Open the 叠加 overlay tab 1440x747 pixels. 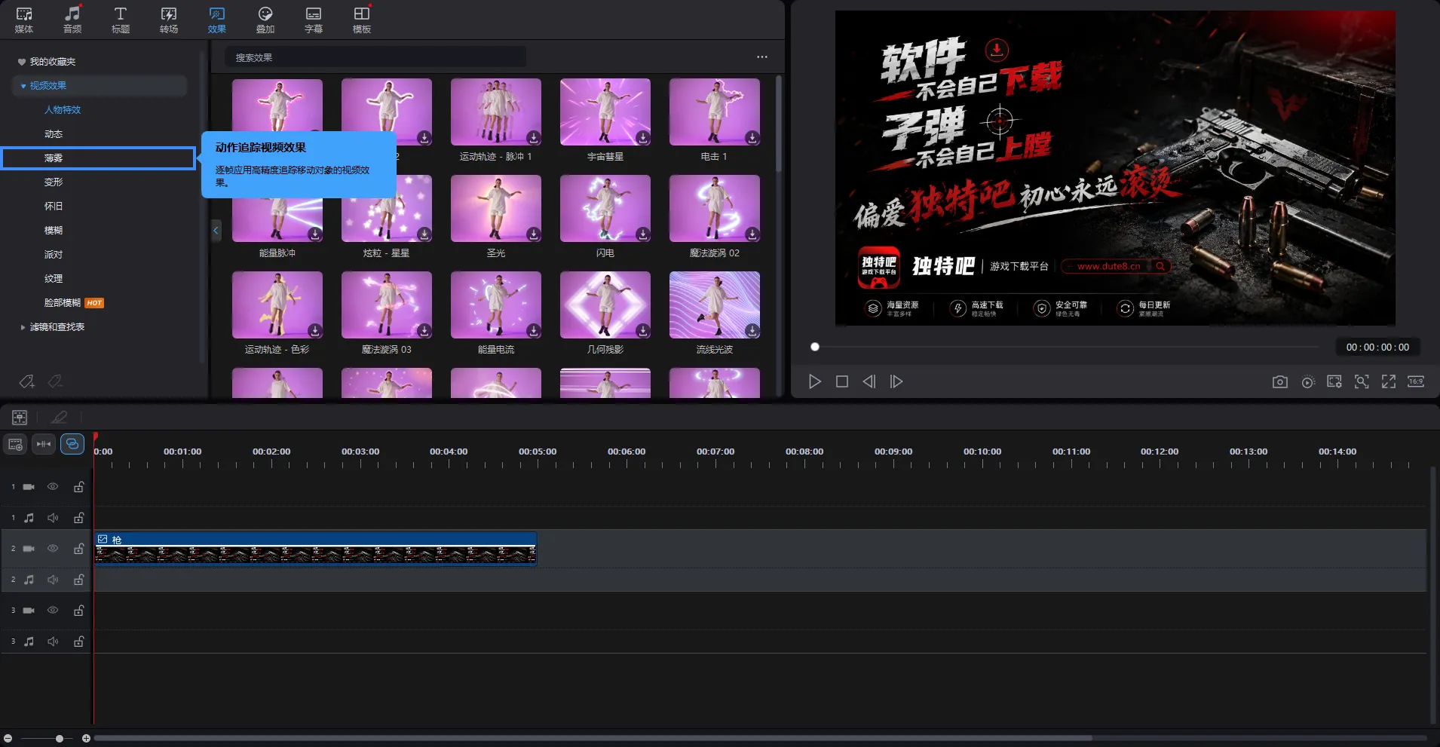265,20
